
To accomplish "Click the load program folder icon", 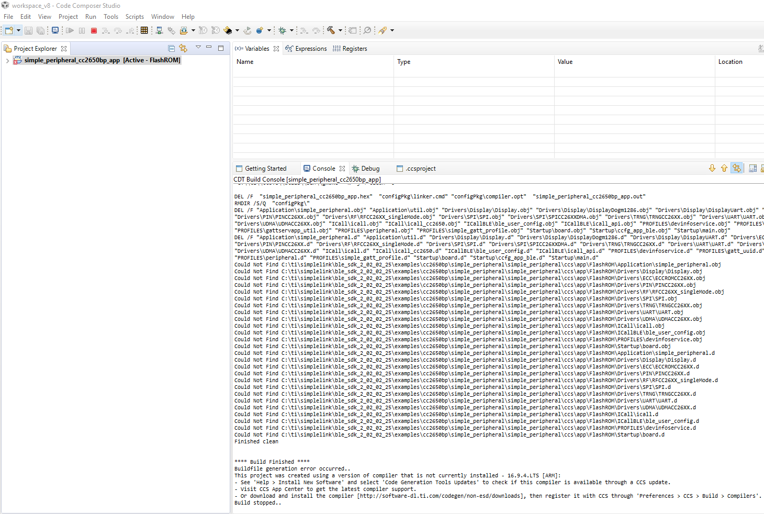I will point(184,30).
